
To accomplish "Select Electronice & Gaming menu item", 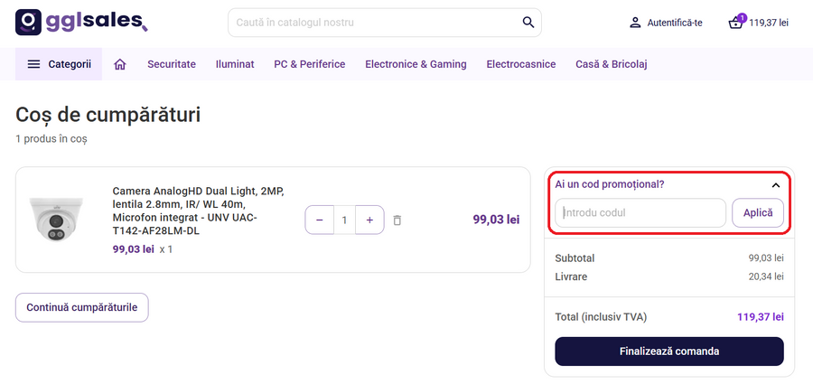I will coord(416,64).
